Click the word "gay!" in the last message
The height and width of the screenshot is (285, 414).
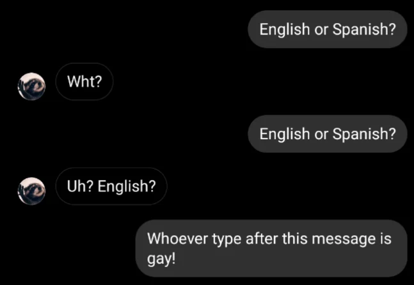point(161,261)
